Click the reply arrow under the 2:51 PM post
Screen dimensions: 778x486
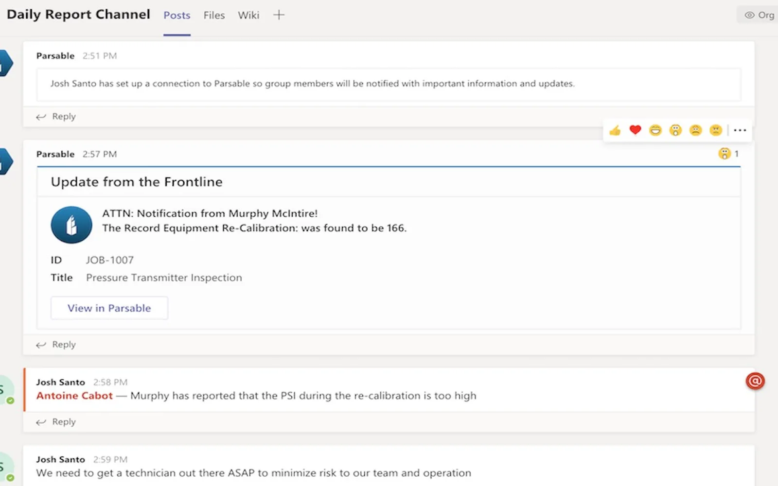tap(41, 117)
